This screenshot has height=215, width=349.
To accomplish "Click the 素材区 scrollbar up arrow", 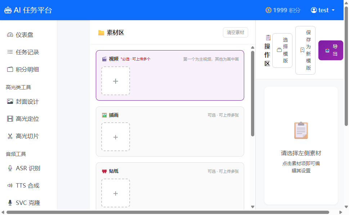I will tap(252, 48).
